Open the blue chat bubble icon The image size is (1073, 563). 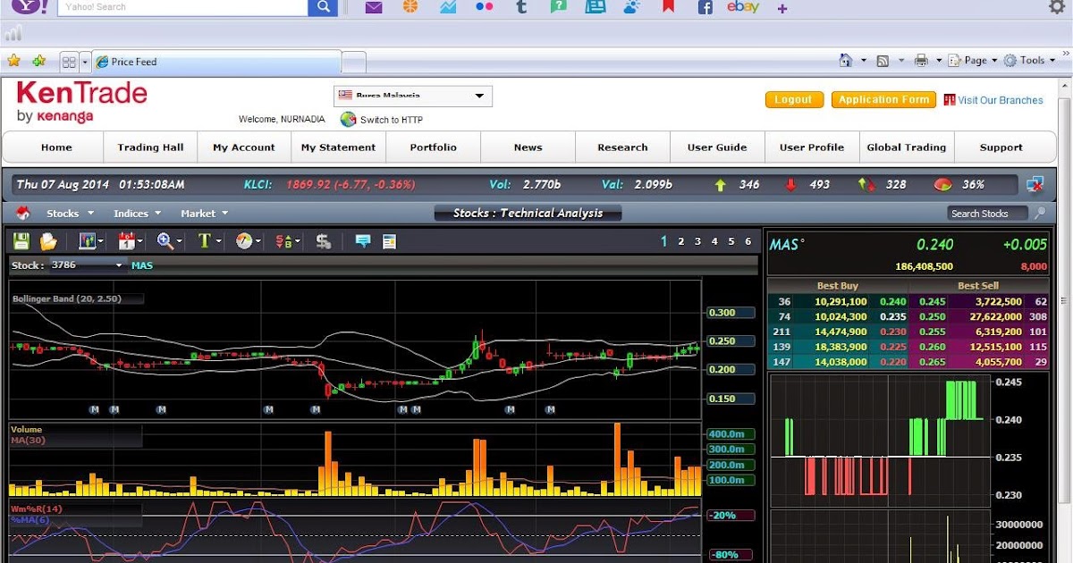363,241
